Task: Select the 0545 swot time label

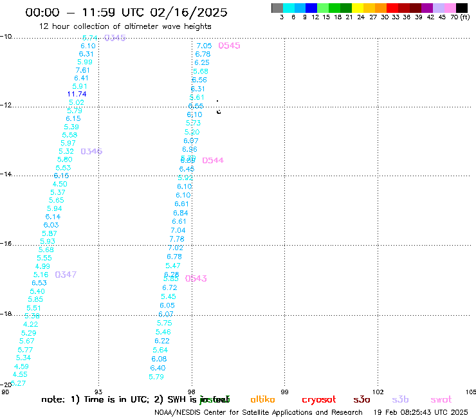Action: (229, 46)
